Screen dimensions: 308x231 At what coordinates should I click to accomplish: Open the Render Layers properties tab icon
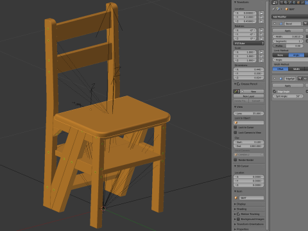[x=286, y=3]
